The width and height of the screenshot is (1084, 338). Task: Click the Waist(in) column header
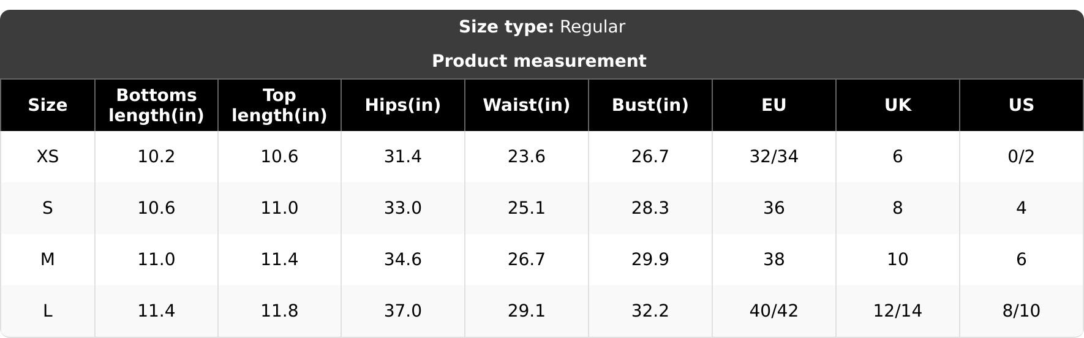pos(527,105)
